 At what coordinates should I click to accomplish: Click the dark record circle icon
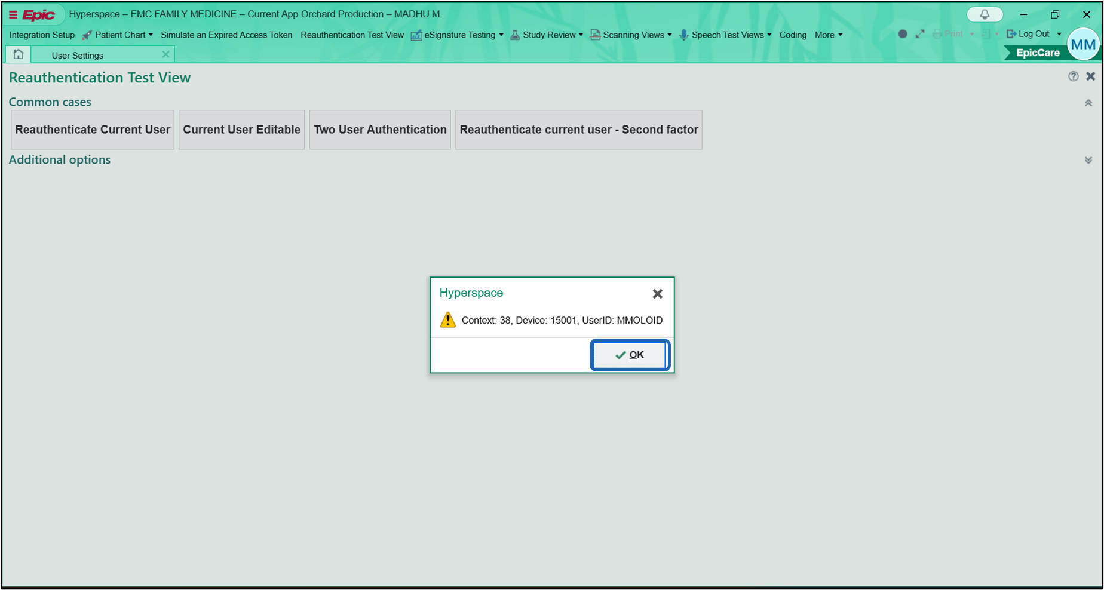(903, 34)
